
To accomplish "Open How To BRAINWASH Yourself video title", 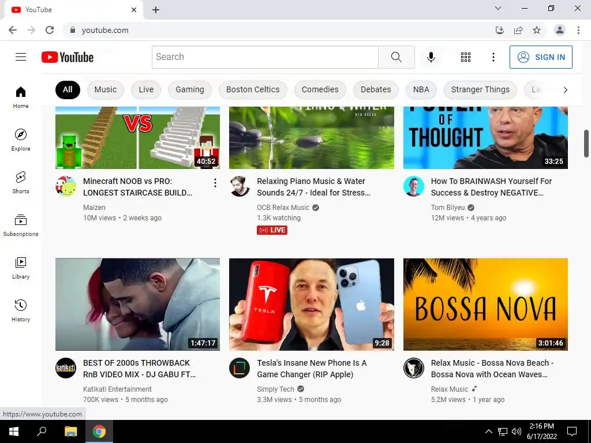I will tap(492, 187).
